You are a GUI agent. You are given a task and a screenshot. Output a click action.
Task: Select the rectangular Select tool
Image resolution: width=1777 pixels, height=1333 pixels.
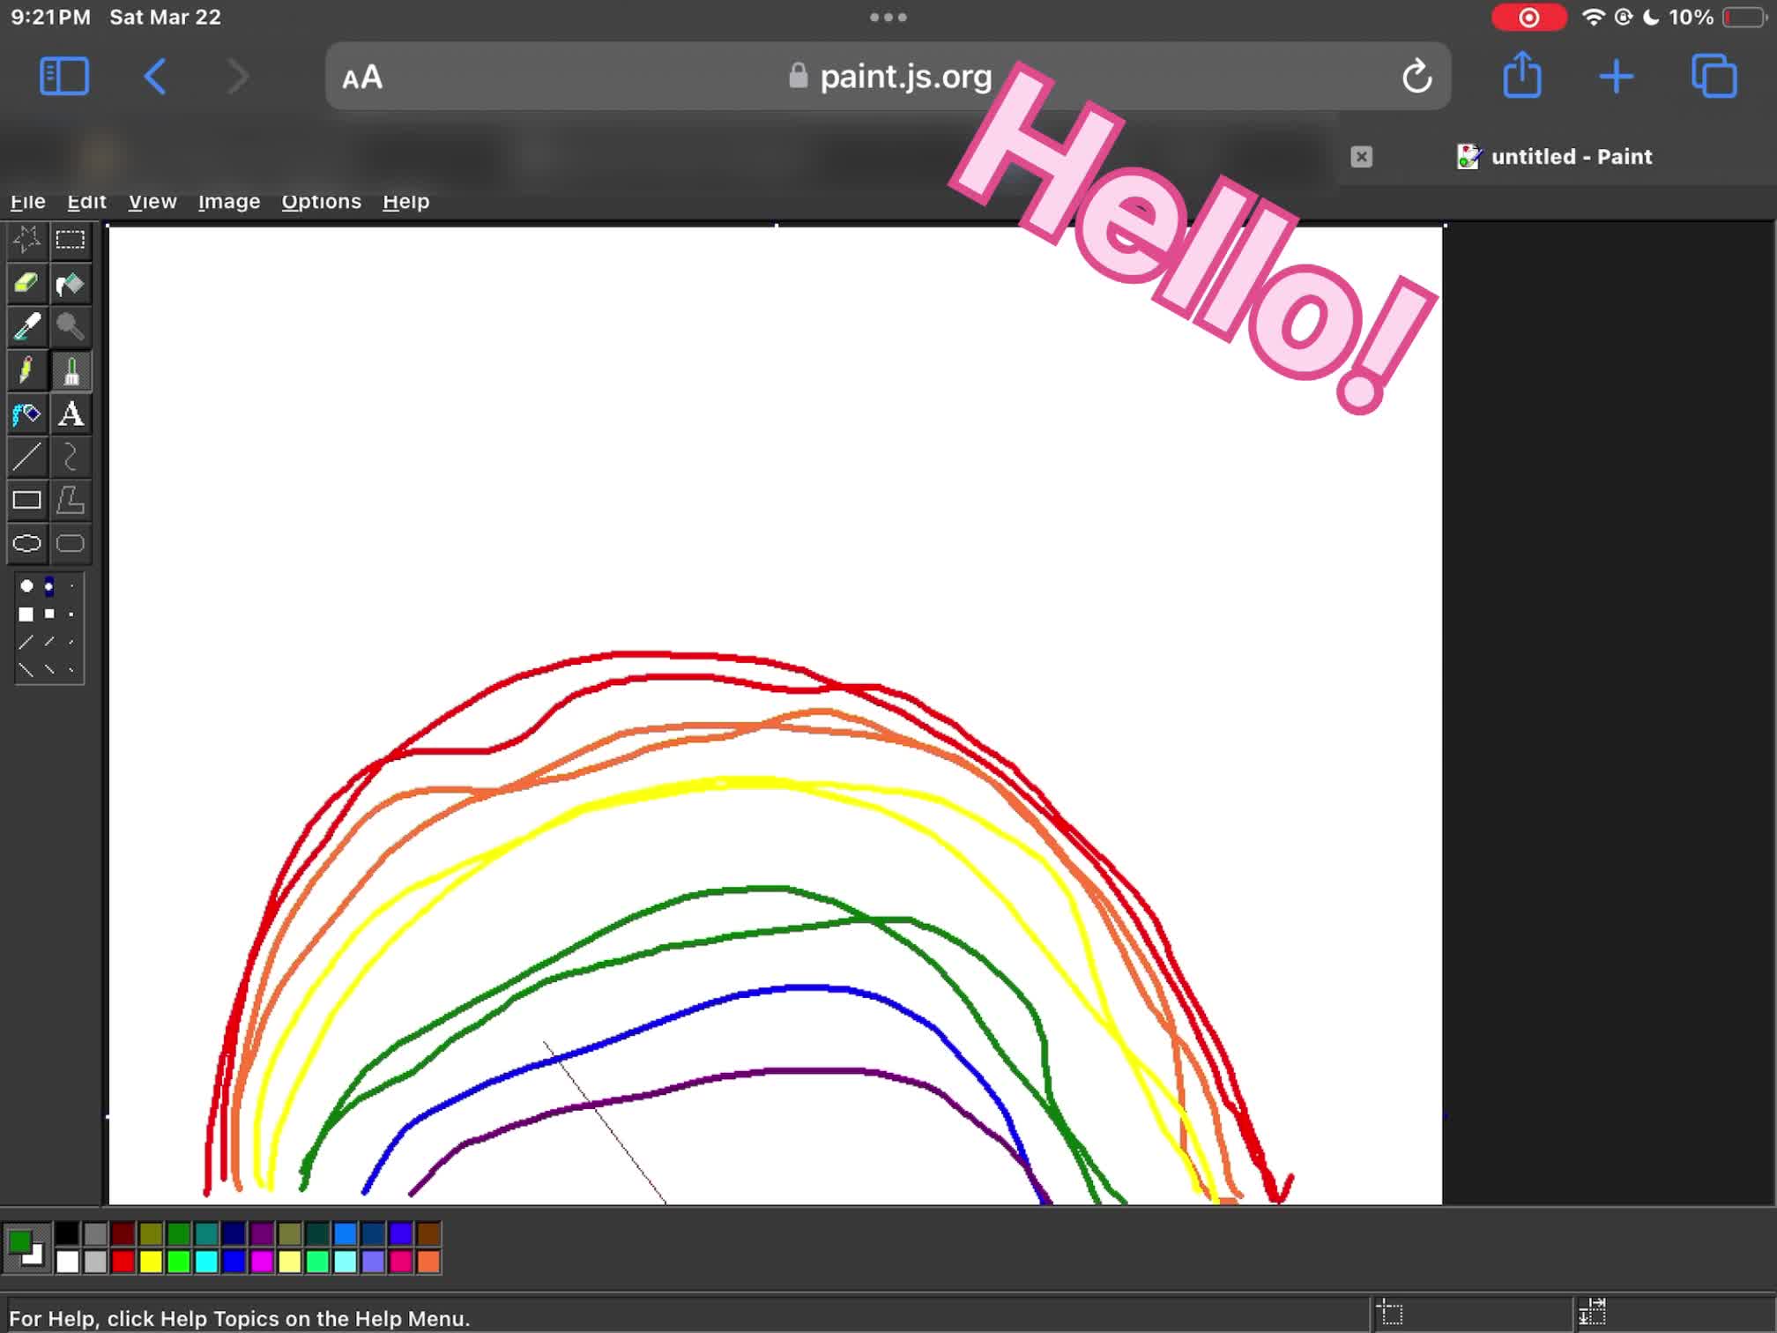[71, 240]
